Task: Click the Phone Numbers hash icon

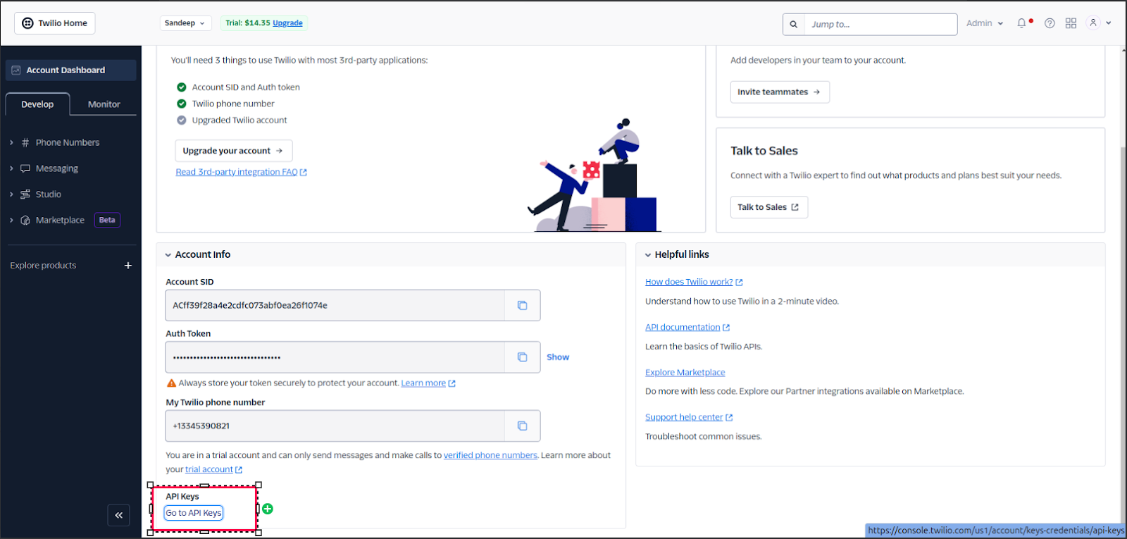Action: point(25,142)
